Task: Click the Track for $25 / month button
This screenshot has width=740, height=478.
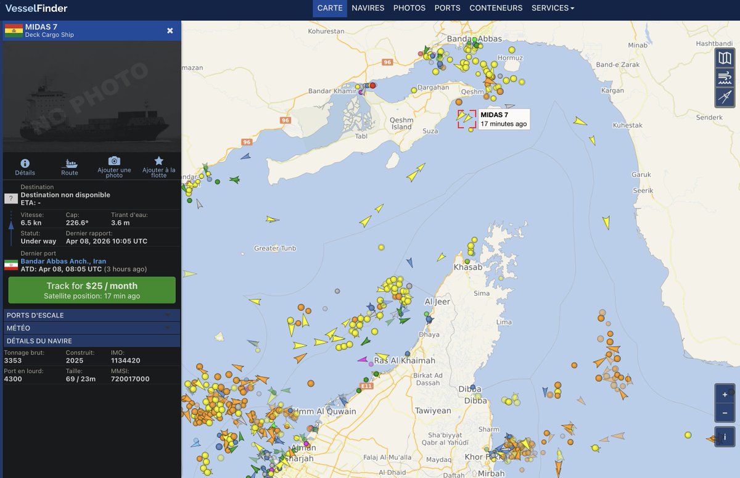Action: coord(92,290)
